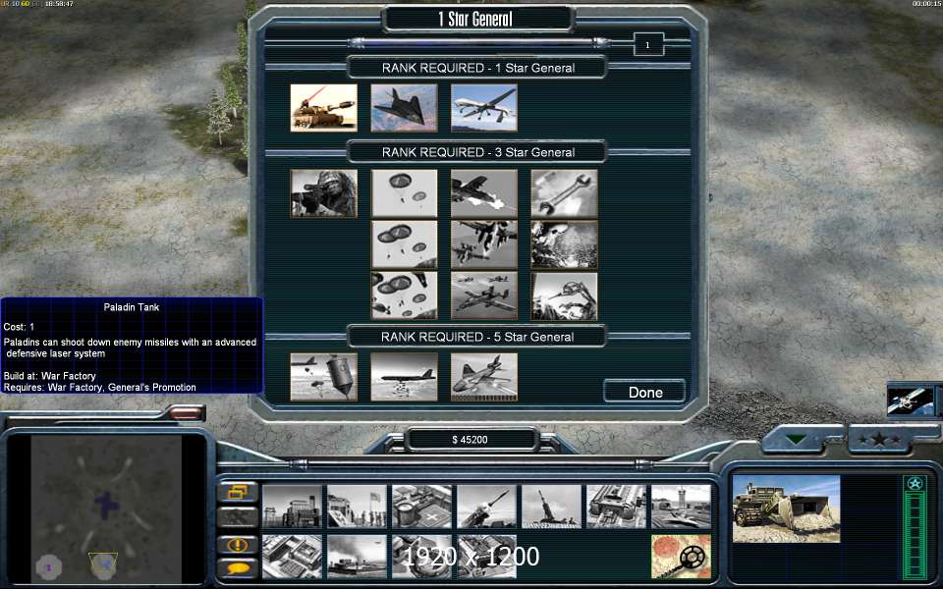Build the Particle Cannon uplink

click(421, 557)
